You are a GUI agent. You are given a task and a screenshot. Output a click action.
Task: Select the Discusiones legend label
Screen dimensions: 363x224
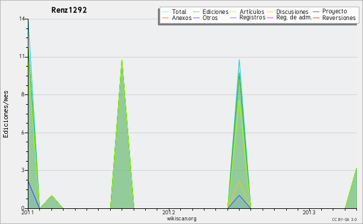click(x=292, y=12)
